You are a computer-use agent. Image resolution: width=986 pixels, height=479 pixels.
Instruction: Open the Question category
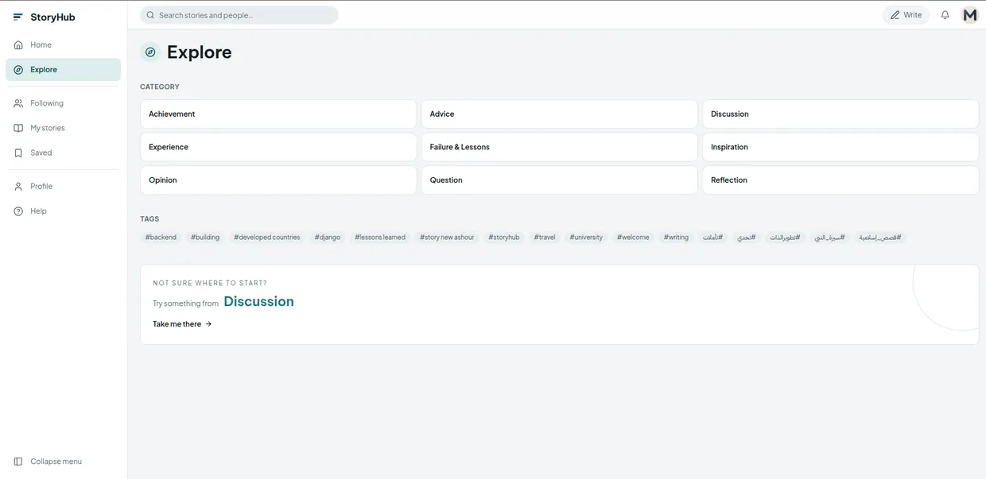point(559,180)
